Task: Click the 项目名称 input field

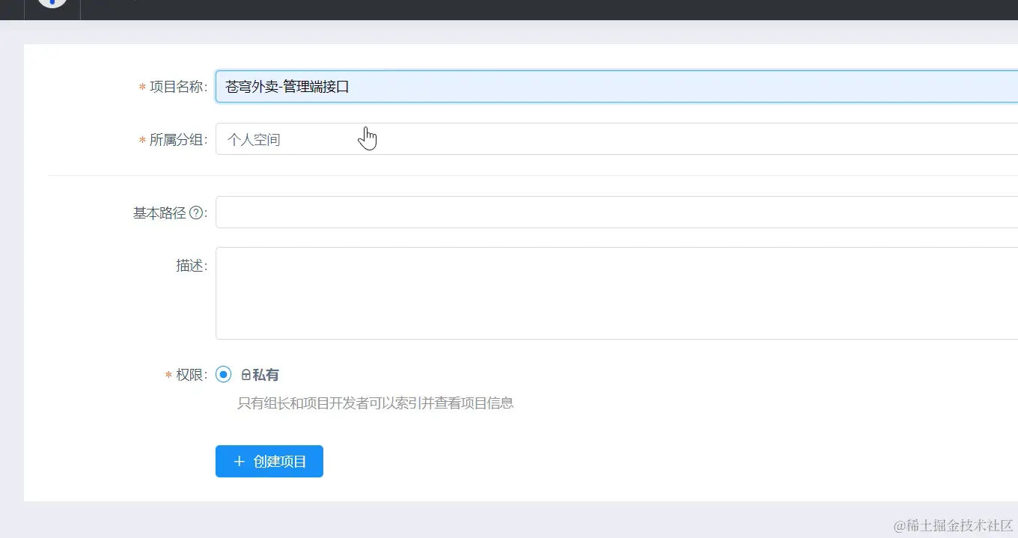Action: pyautogui.click(x=617, y=87)
